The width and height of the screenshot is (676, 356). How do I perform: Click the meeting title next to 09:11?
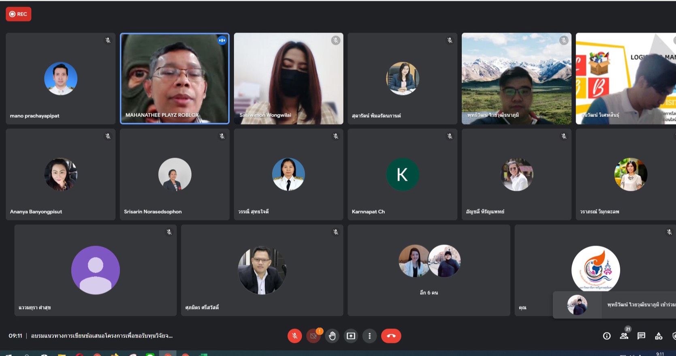click(102, 336)
